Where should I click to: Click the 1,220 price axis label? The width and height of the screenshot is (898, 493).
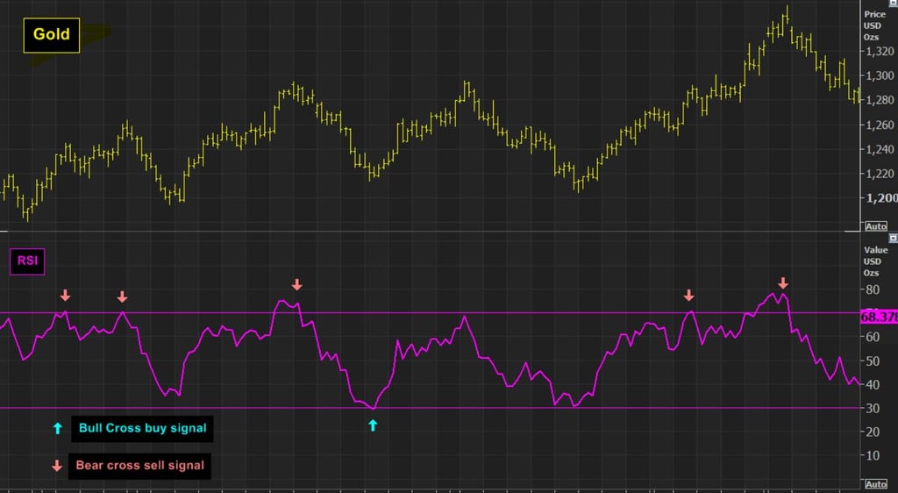click(x=880, y=174)
